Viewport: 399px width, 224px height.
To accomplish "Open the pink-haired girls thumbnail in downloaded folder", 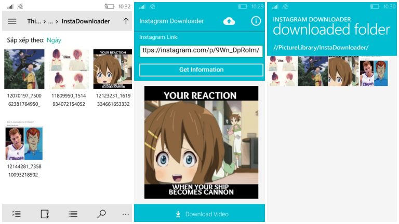I will pyautogui.click(x=282, y=71).
